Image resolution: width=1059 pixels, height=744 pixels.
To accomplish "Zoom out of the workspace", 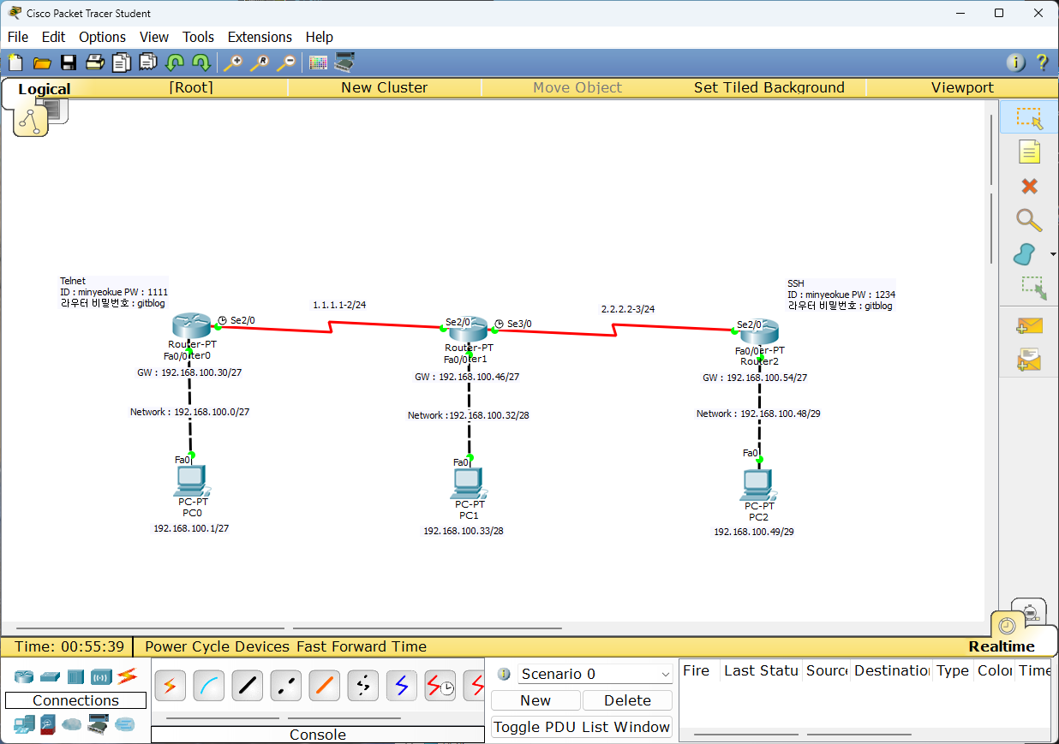I will (x=285, y=62).
